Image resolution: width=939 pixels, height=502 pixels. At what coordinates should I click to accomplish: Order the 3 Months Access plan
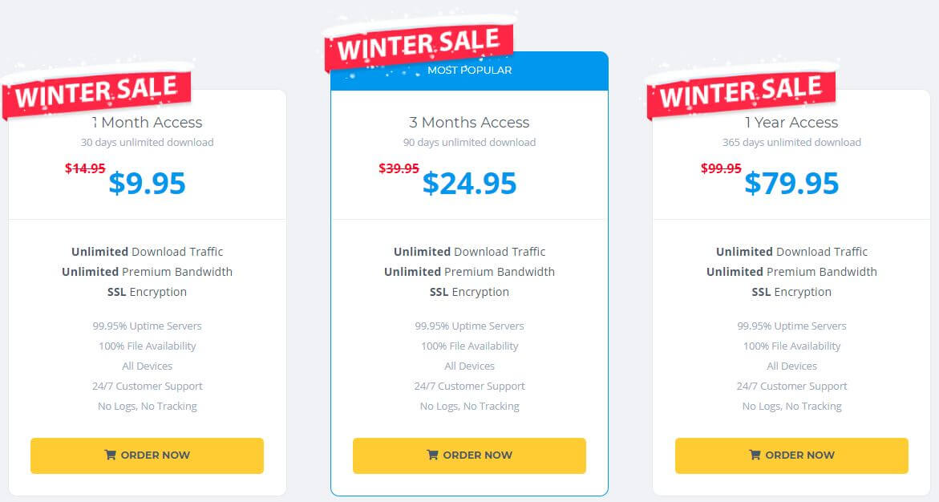coord(470,455)
